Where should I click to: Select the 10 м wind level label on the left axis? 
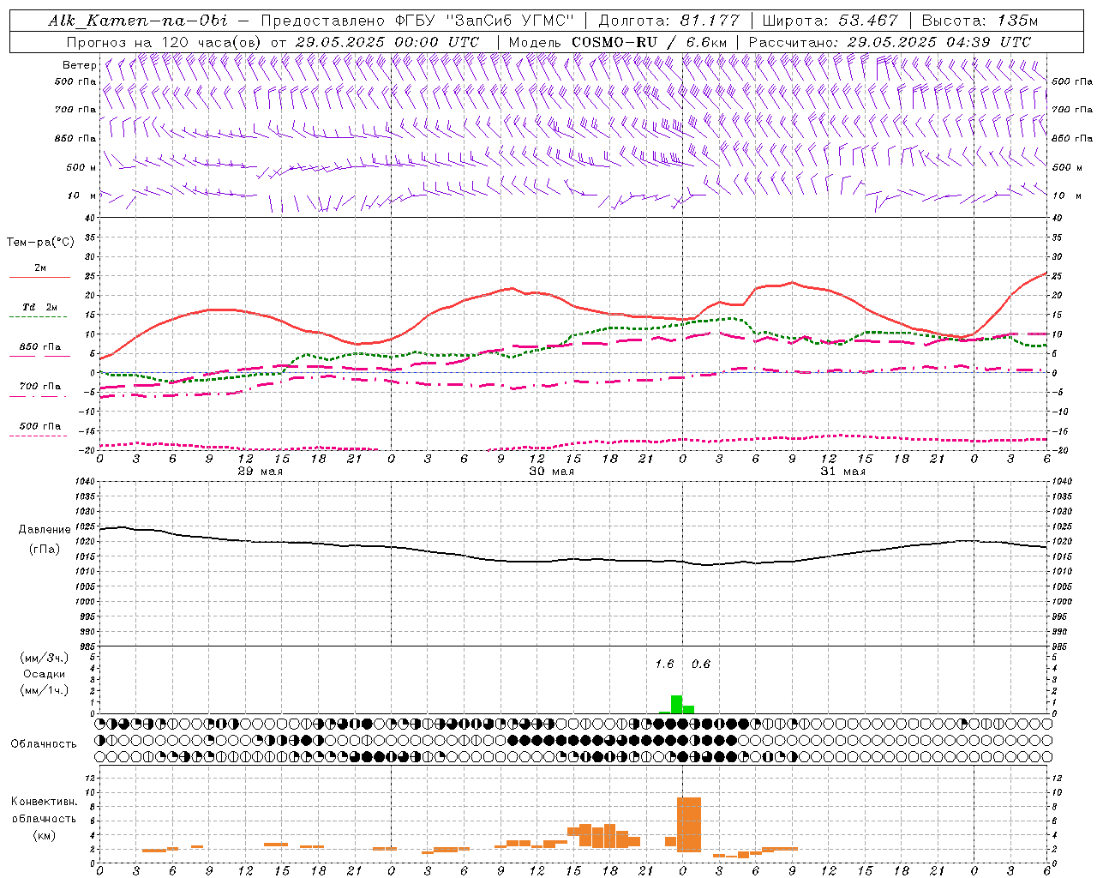tap(82, 195)
